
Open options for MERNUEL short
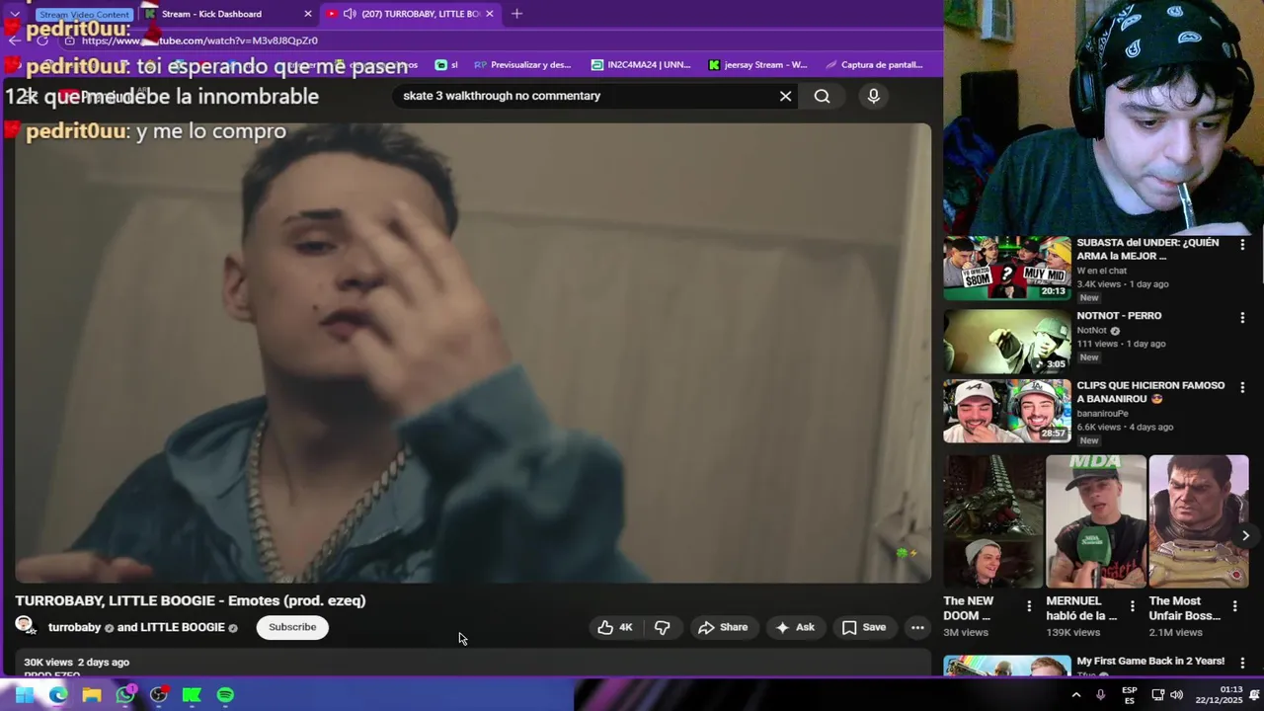pyautogui.click(x=1132, y=606)
